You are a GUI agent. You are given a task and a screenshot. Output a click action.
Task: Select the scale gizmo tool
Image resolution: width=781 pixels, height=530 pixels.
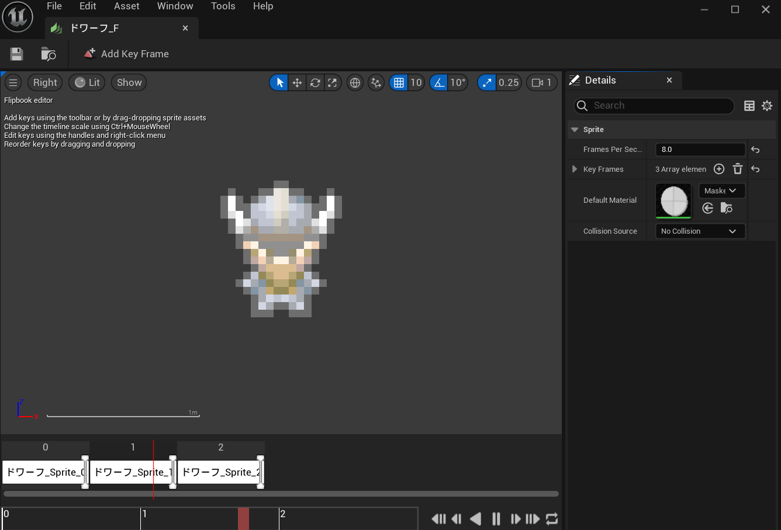tap(333, 82)
